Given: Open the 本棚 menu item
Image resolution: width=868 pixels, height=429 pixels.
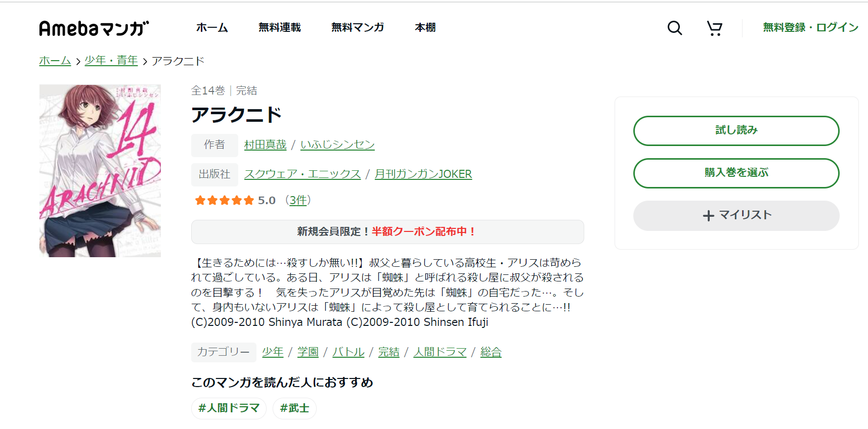Looking at the screenshot, I should [425, 27].
